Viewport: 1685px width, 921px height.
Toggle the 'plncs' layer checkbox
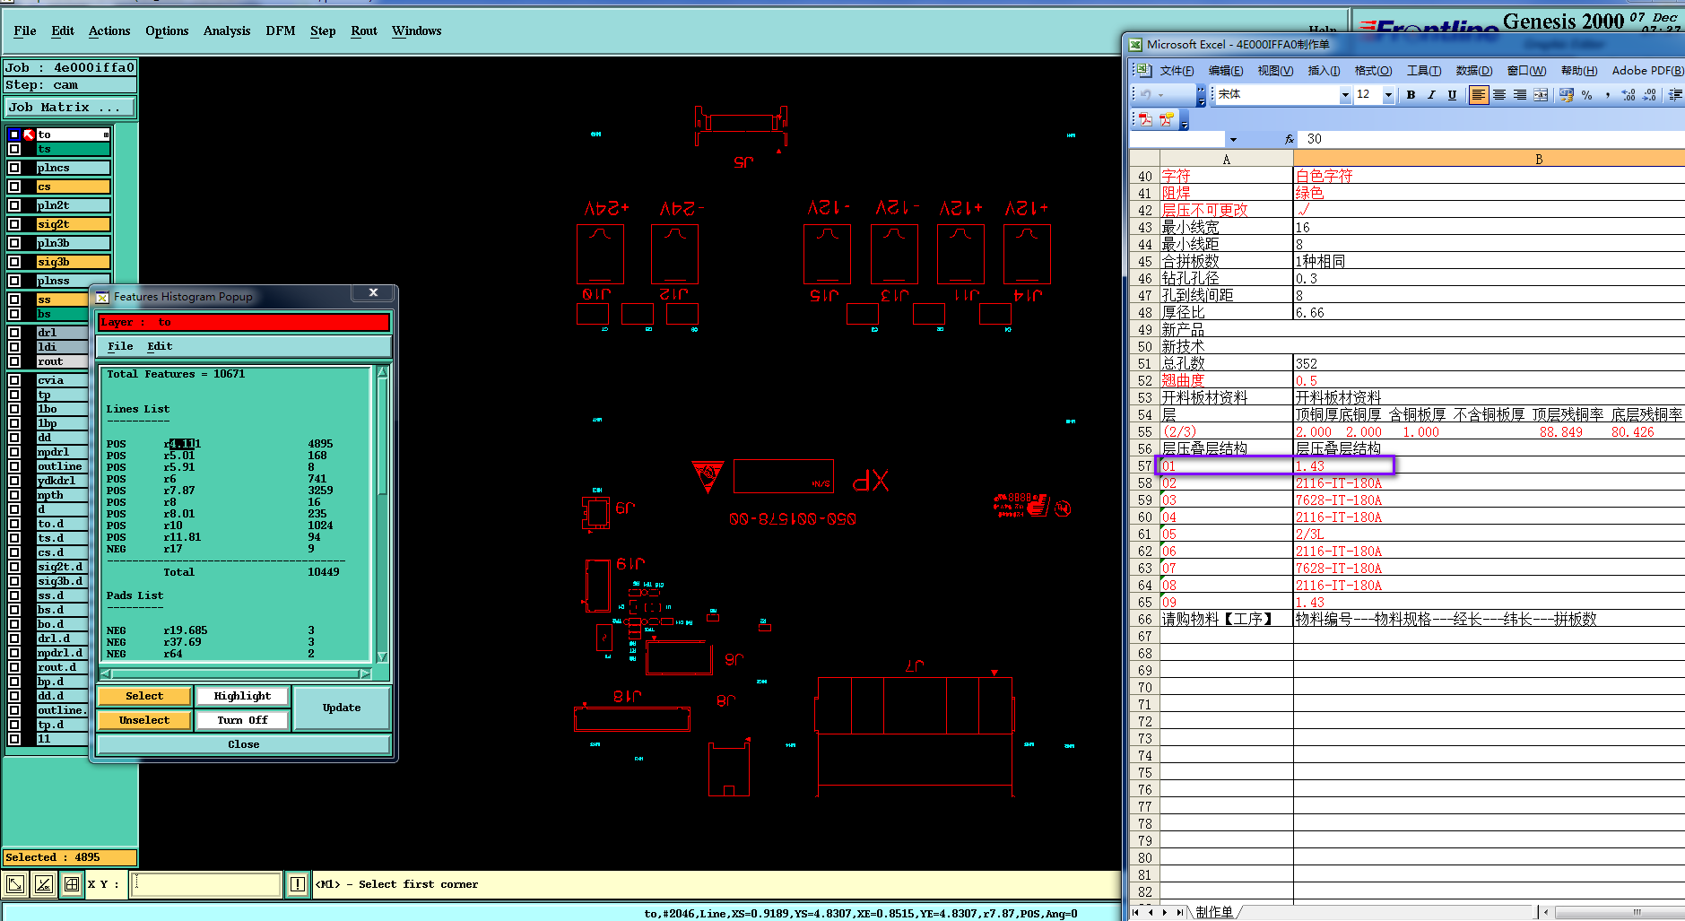point(14,168)
